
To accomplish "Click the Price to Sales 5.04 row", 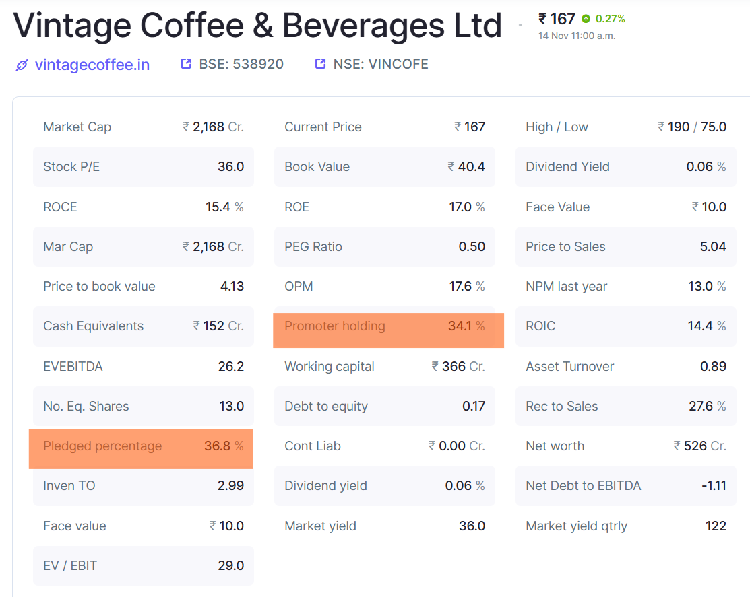I will coord(625,246).
